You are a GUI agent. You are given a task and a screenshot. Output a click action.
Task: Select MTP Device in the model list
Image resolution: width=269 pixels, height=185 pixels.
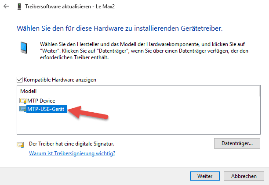[x=41, y=101]
